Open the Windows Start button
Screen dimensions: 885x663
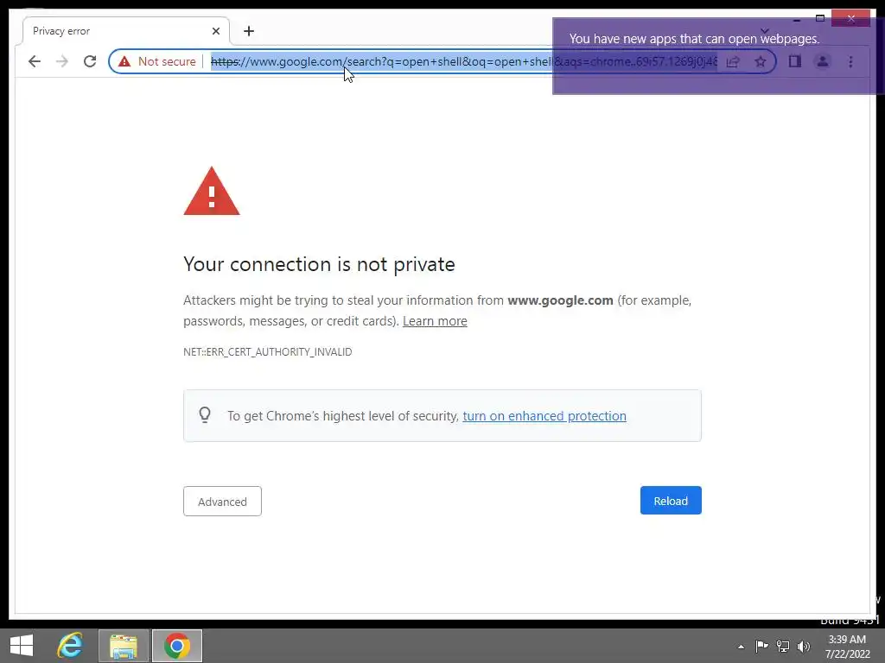pyautogui.click(x=22, y=646)
